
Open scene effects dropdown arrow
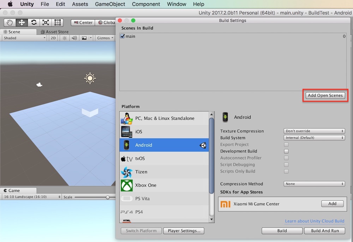click(x=91, y=38)
